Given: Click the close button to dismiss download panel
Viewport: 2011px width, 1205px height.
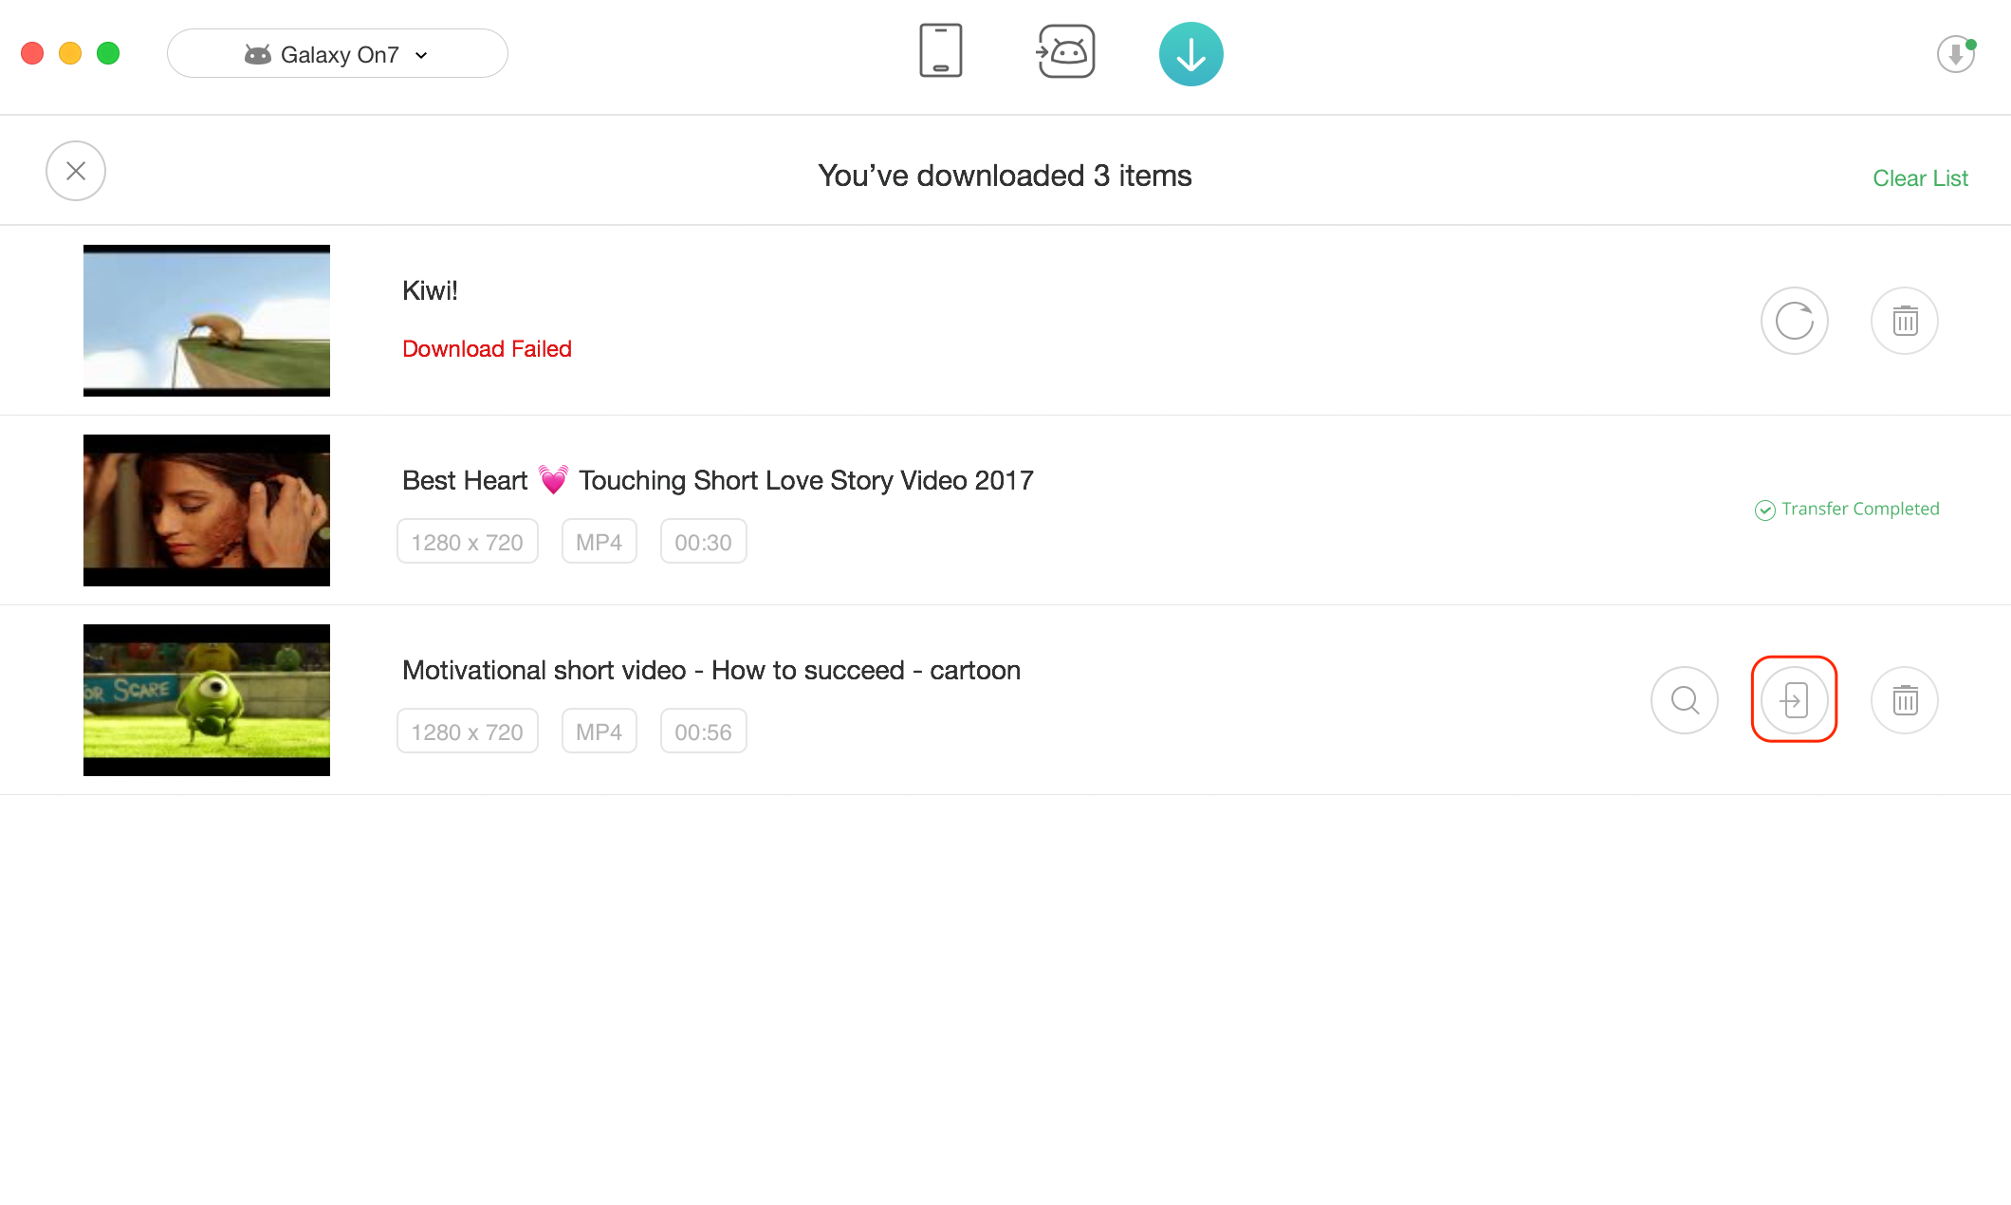Looking at the screenshot, I should (76, 171).
